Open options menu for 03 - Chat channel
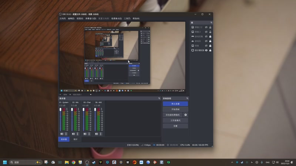The height and width of the screenshot is (166, 296). 89,134
